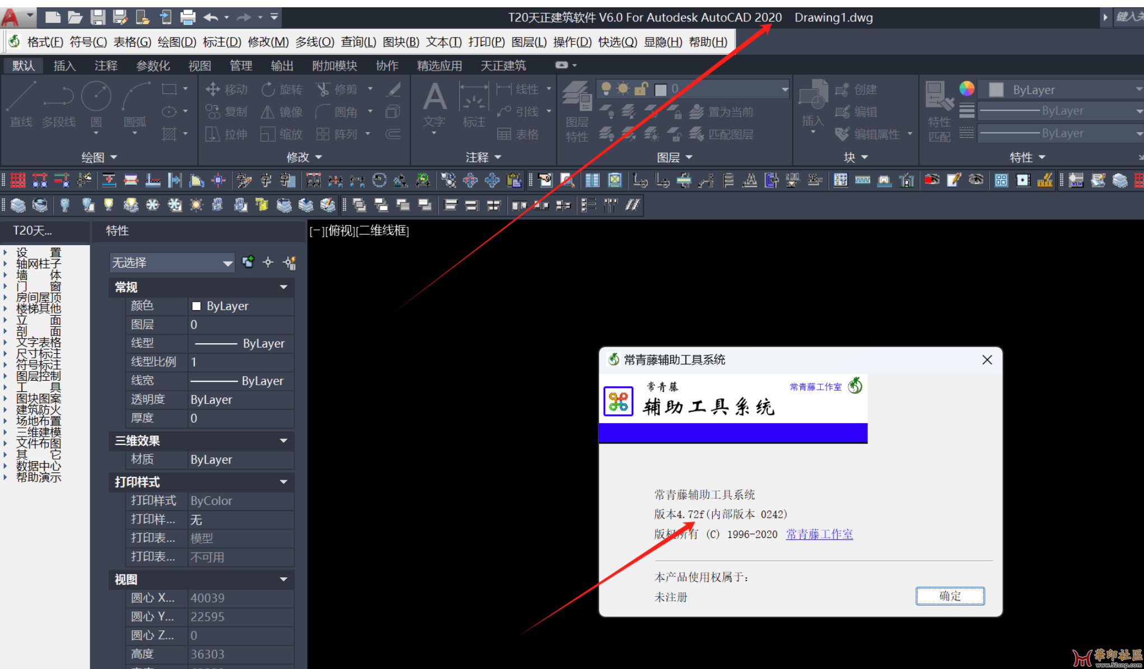The image size is (1144, 669).
Task: Select the 文字 text tool
Action: coord(434,105)
